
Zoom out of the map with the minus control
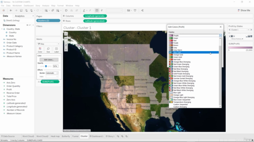[66, 42]
